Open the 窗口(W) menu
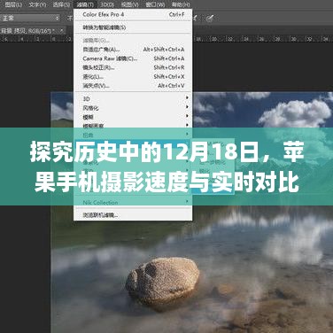This screenshot has width=333, height=333. point(155,4)
